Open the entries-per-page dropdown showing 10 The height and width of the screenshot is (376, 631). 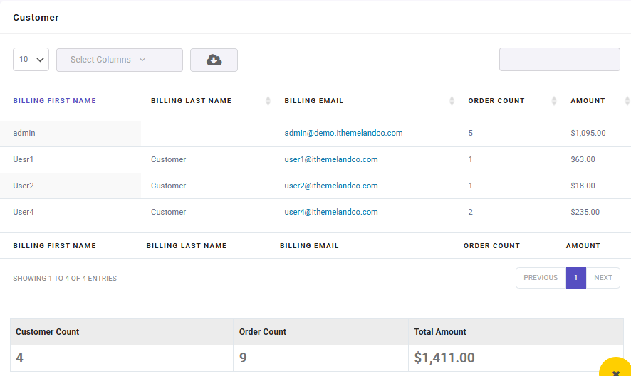pos(31,60)
